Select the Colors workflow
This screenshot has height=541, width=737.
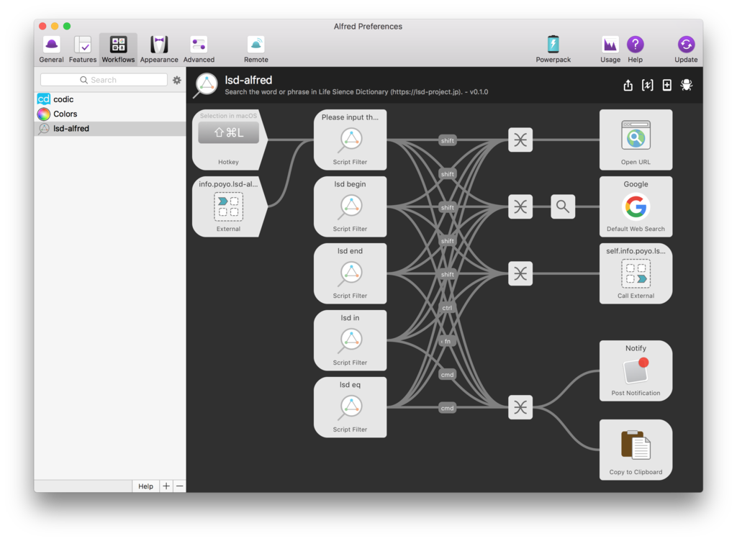tap(110, 114)
